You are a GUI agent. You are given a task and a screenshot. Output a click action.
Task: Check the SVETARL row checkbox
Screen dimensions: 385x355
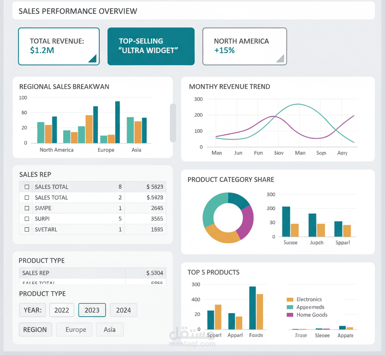point(26,229)
